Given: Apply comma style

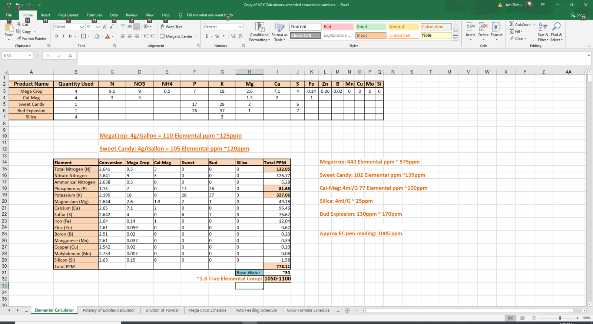Looking at the screenshot, I should coord(223,36).
